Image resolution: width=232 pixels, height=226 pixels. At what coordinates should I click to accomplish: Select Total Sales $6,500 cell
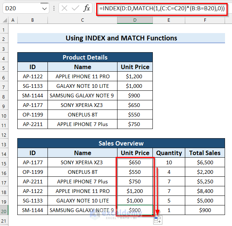coord(205,162)
